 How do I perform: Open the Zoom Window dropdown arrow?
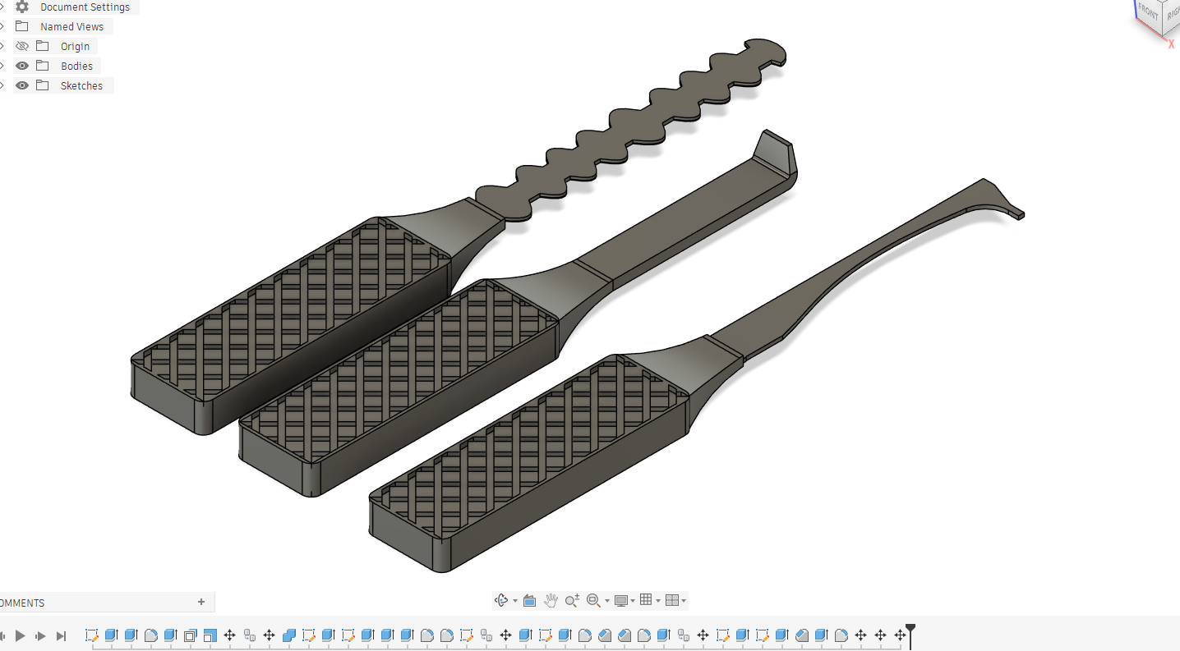[607, 601]
